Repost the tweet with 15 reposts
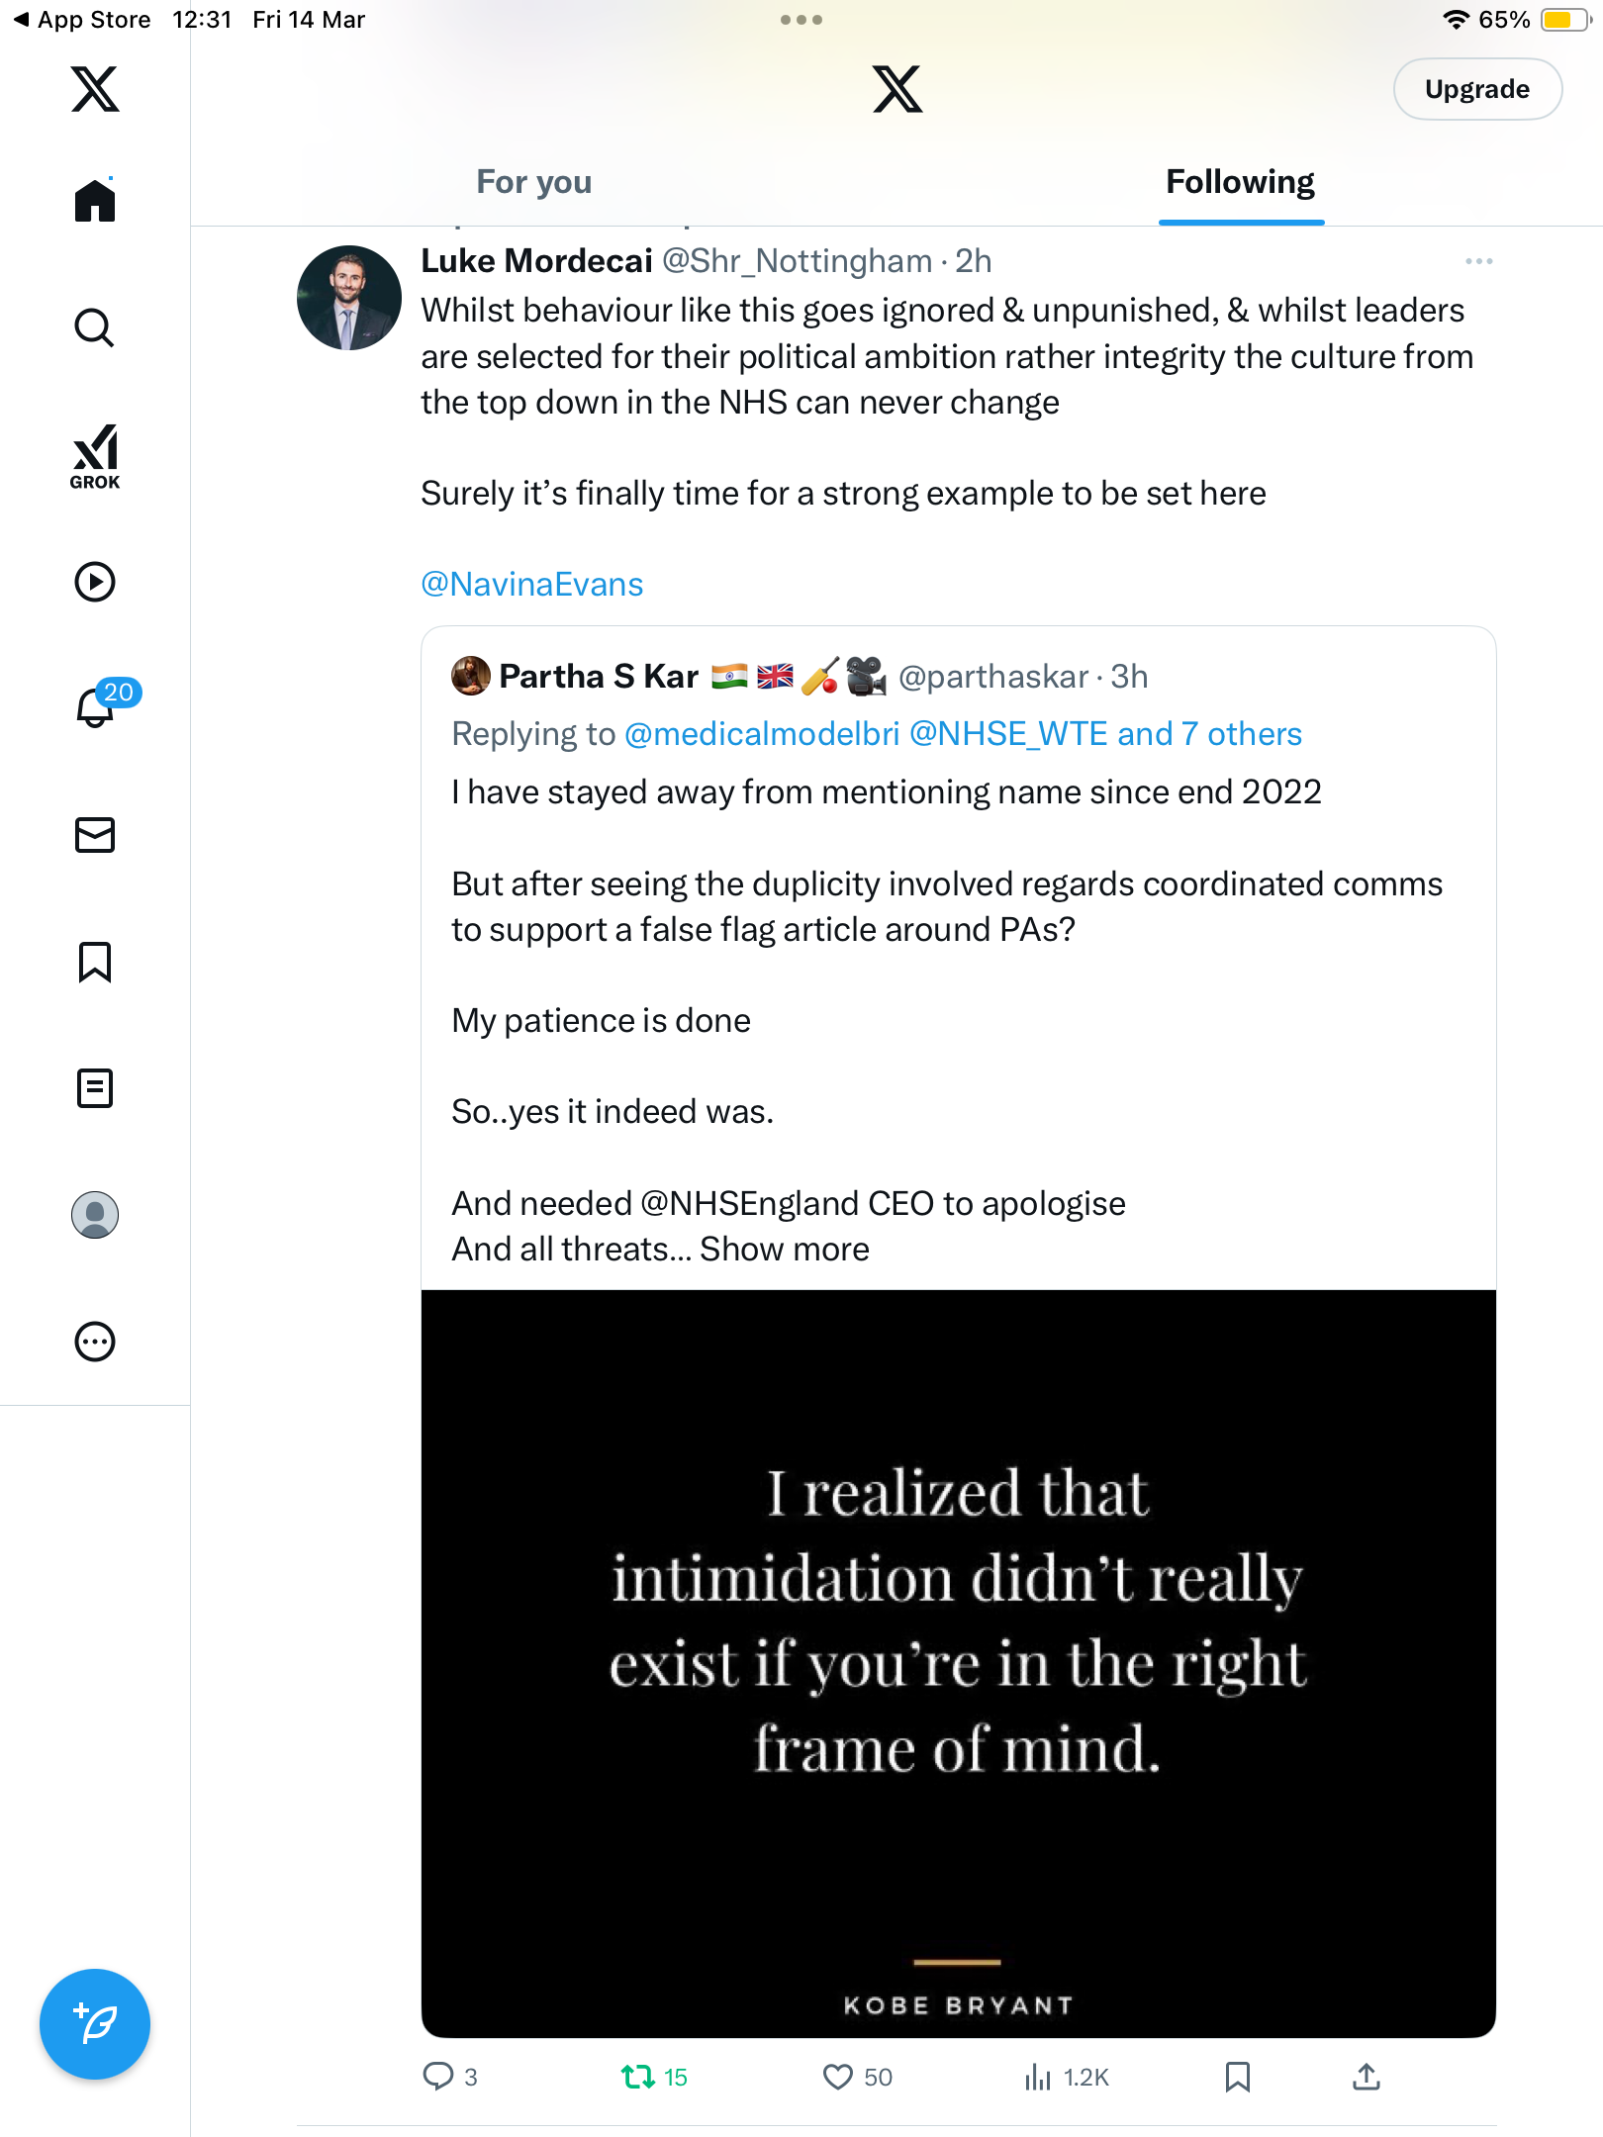The width and height of the screenshot is (1603, 2137). (654, 2077)
